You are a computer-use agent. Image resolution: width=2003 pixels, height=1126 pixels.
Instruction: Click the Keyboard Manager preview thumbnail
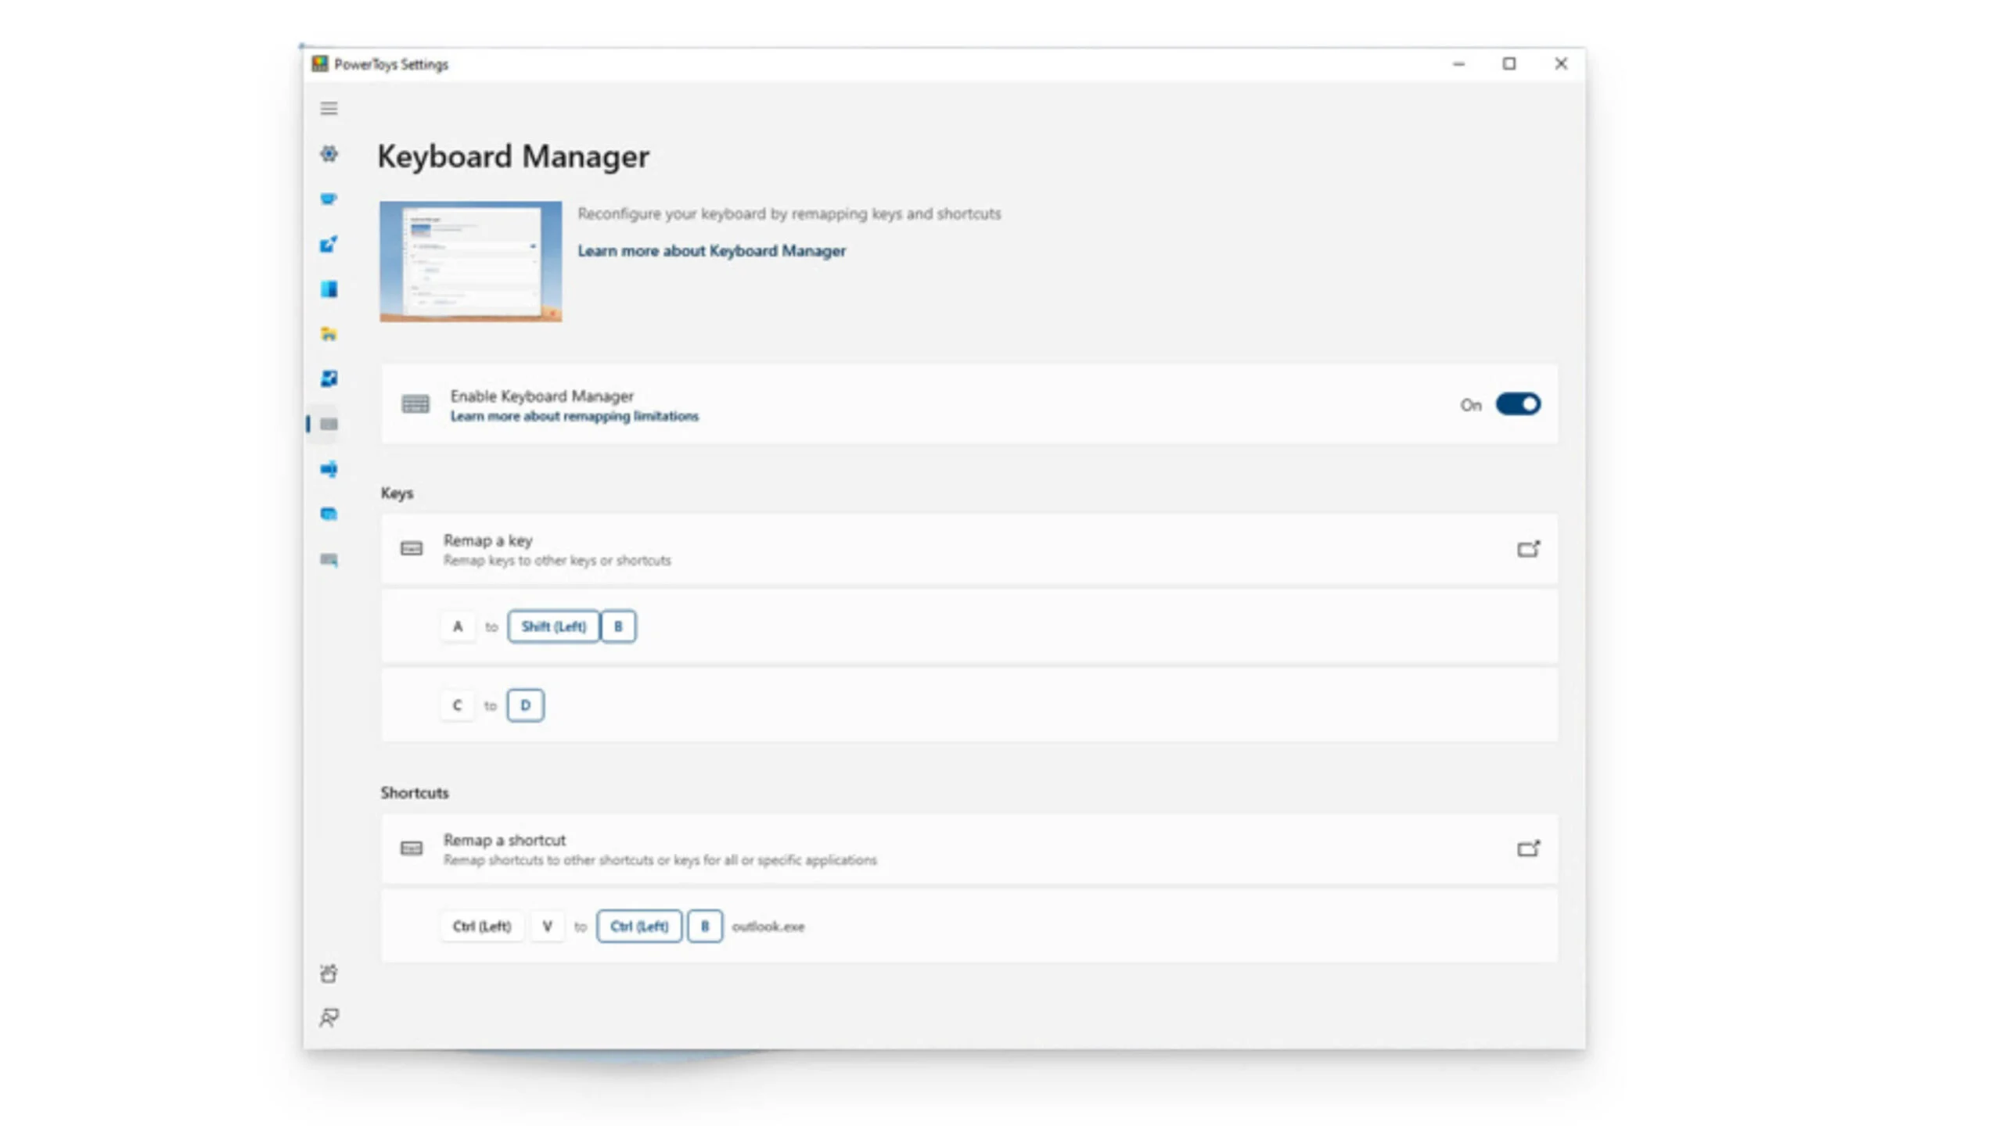pos(470,261)
